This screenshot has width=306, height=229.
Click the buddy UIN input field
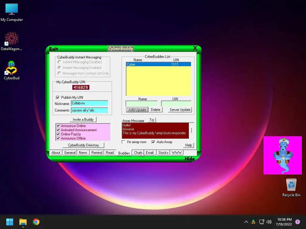click(x=176, y=103)
